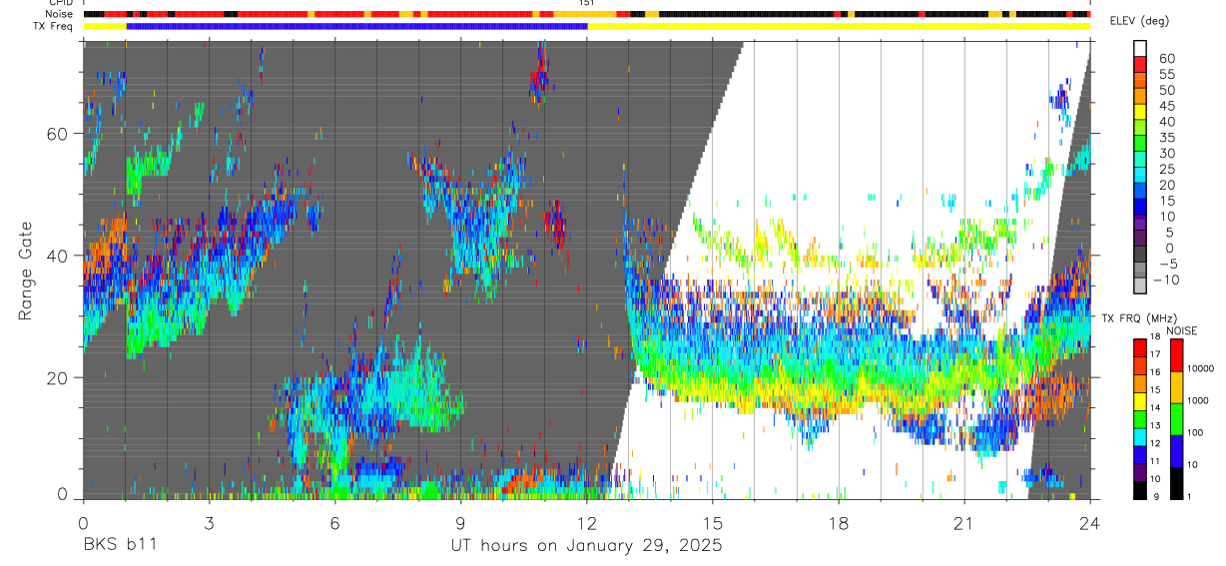Click the "25" label on the ELEV colorbar
Image resolution: width=1226 pixels, height=566 pixels.
pos(1167,170)
